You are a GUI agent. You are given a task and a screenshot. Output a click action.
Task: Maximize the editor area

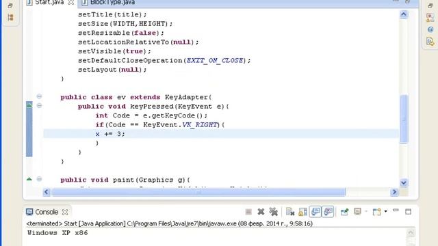coord(408,2)
